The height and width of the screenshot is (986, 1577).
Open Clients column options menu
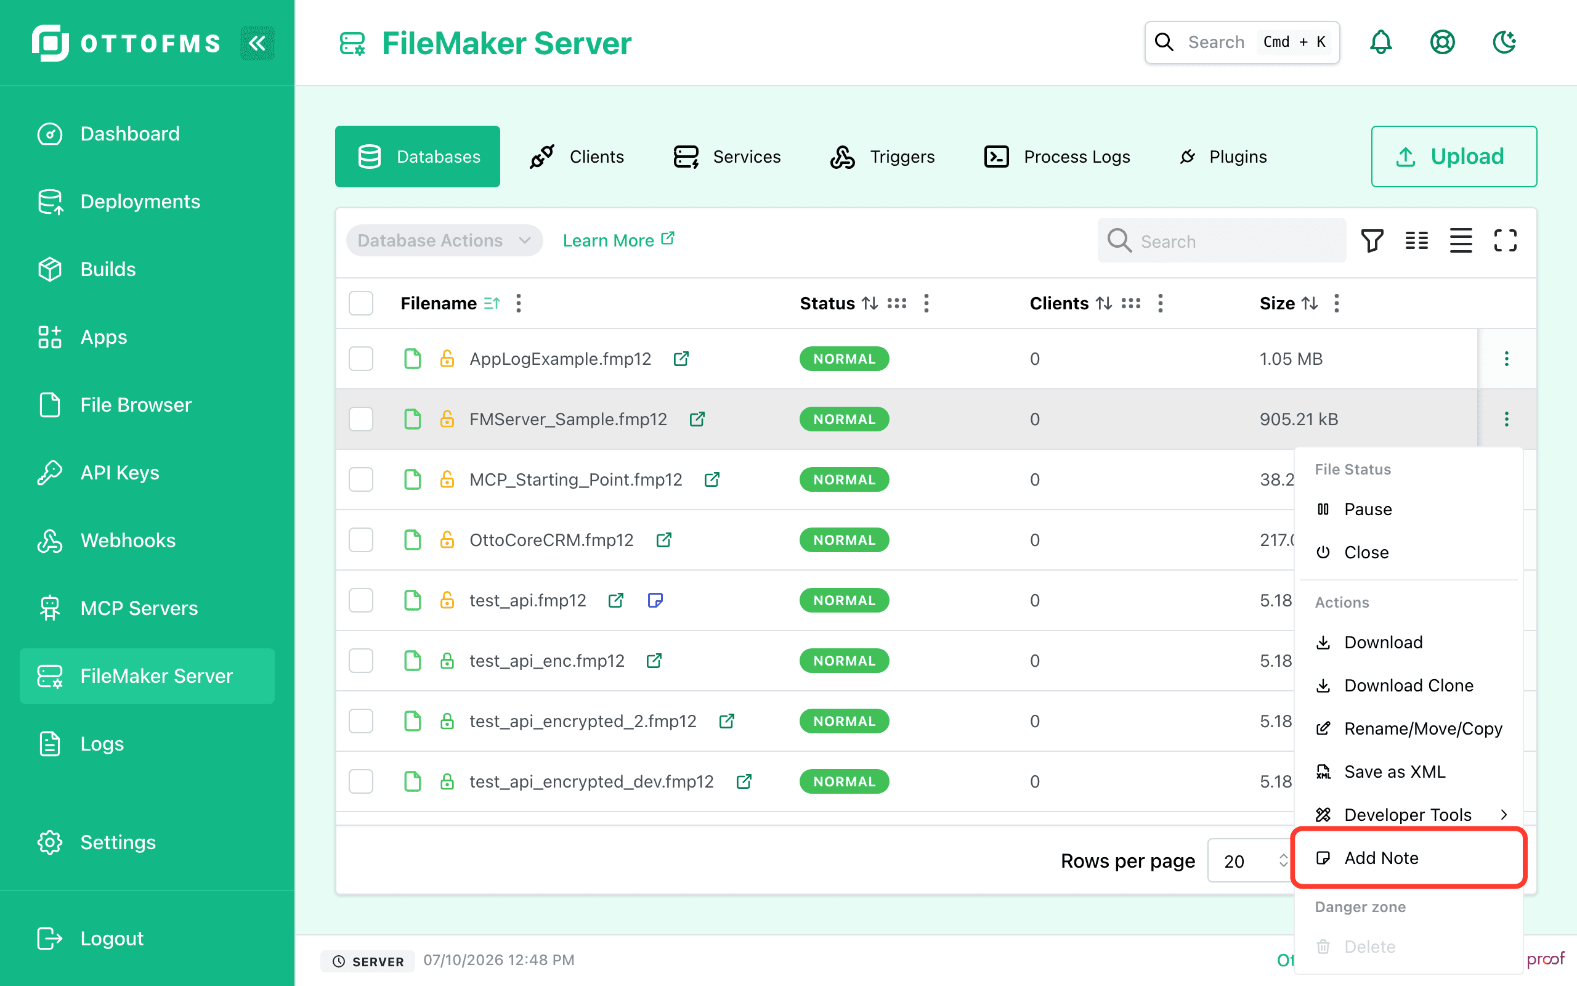coord(1160,303)
